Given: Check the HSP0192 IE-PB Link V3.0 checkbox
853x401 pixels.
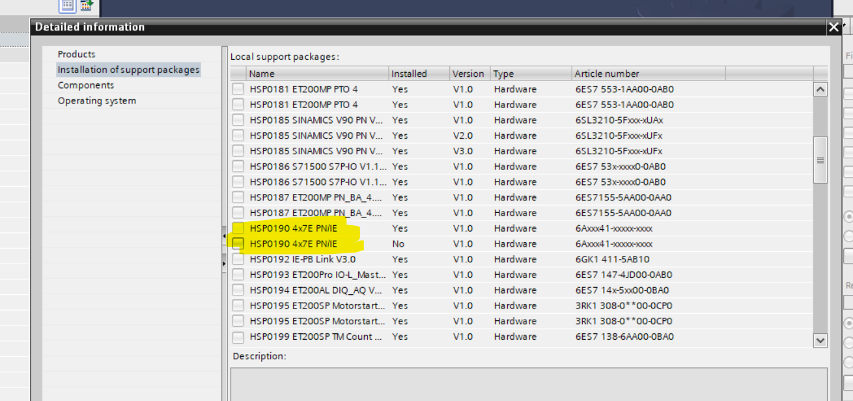Looking at the screenshot, I should 238,259.
